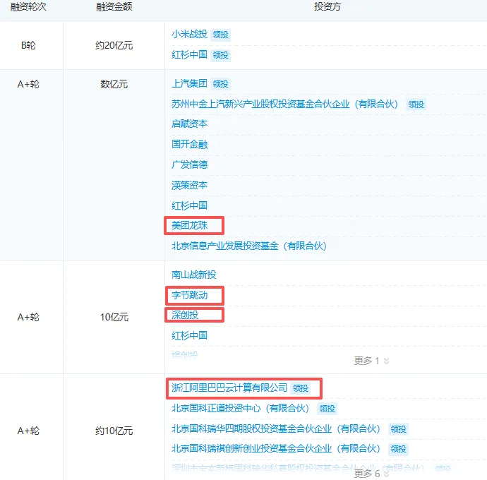This screenshot has width=487, height=480.
Task: Click 领投 tag beside 北京国科正道投资中心
Action: pyautogui.click(x=327, y=409)
